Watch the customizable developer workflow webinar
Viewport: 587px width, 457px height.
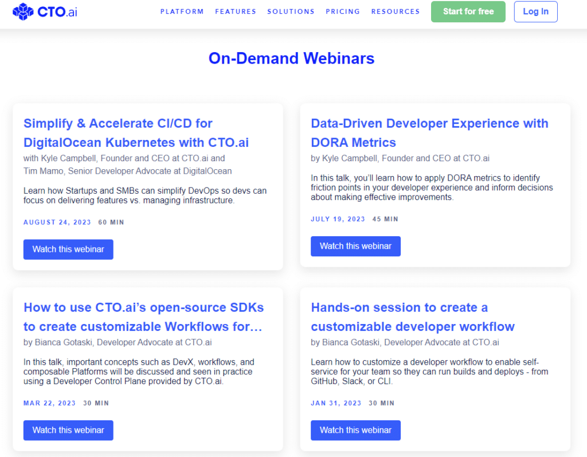(355, 430)
